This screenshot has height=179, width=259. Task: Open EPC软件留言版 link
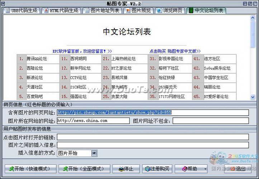click(82, 51)
